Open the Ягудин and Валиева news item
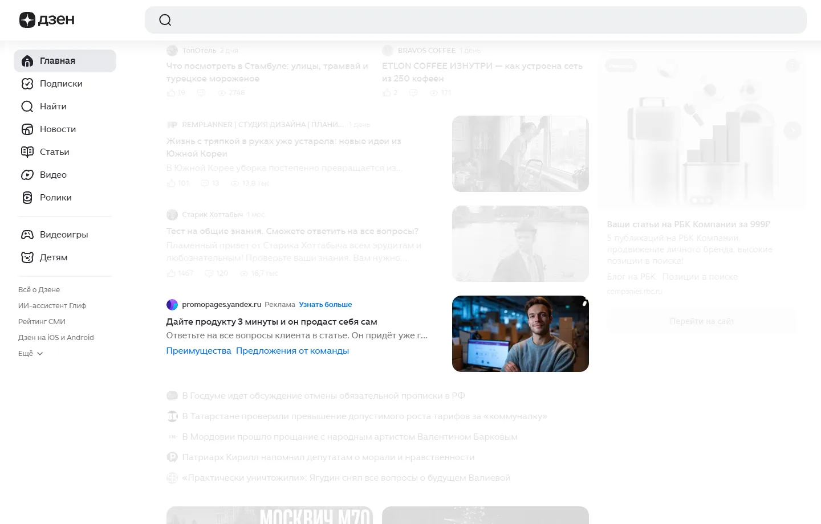The image size is (821, 524). (346, 478)
